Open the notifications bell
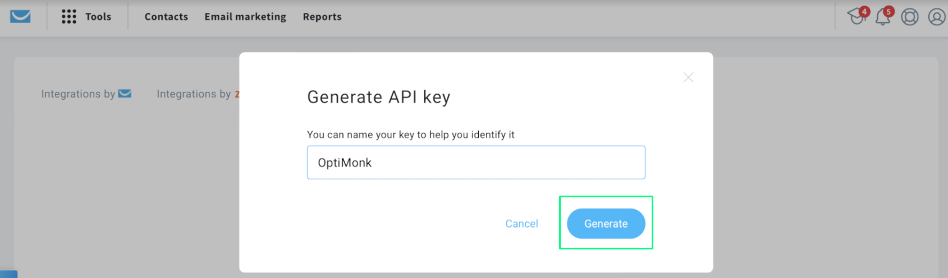Image resolution: width=948 pixels, height=278 pixels. click(883, 16)
